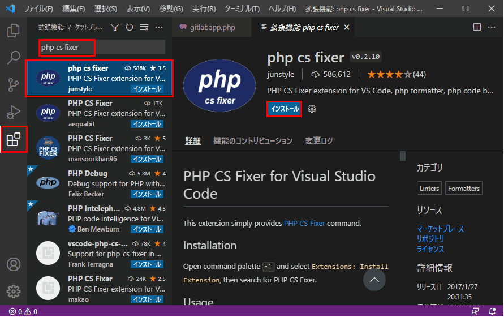Open the 表示(V) menu

pos(138,8)
